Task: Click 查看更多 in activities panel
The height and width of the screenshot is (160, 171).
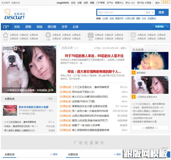Action: [150, 128]
